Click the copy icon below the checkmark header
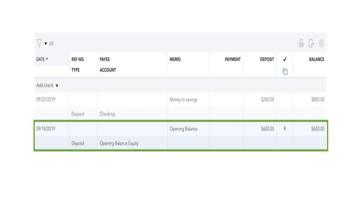354x199 pixels. (x=285, y=72)
